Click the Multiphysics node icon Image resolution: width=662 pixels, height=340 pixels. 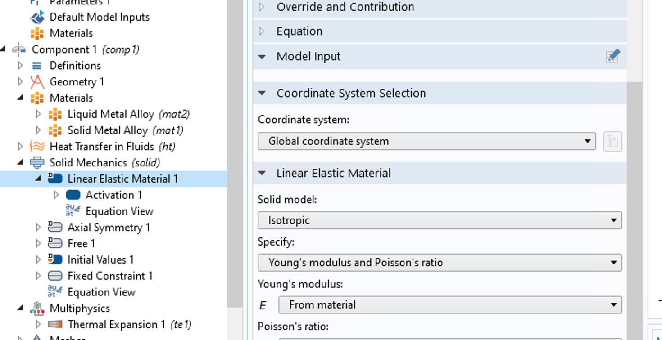(37, 309)
